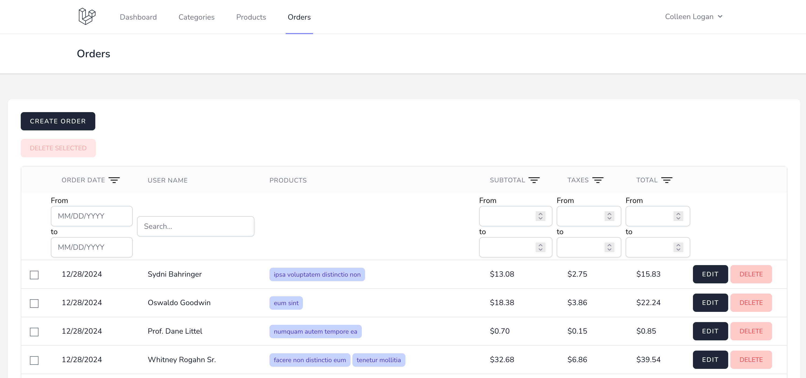Click the Total sort icon
This screenshot has height=378, width=806.
click(667, 180)
